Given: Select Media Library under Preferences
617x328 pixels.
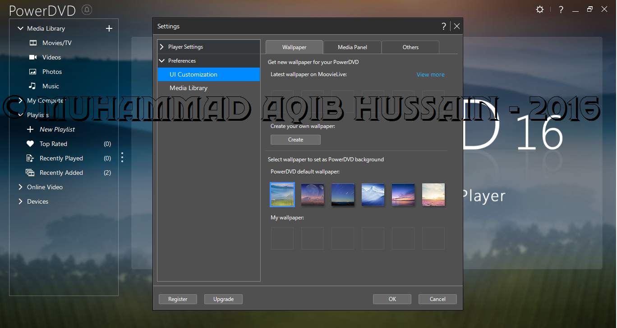Looking at the screenshot, I should [209, 88].
